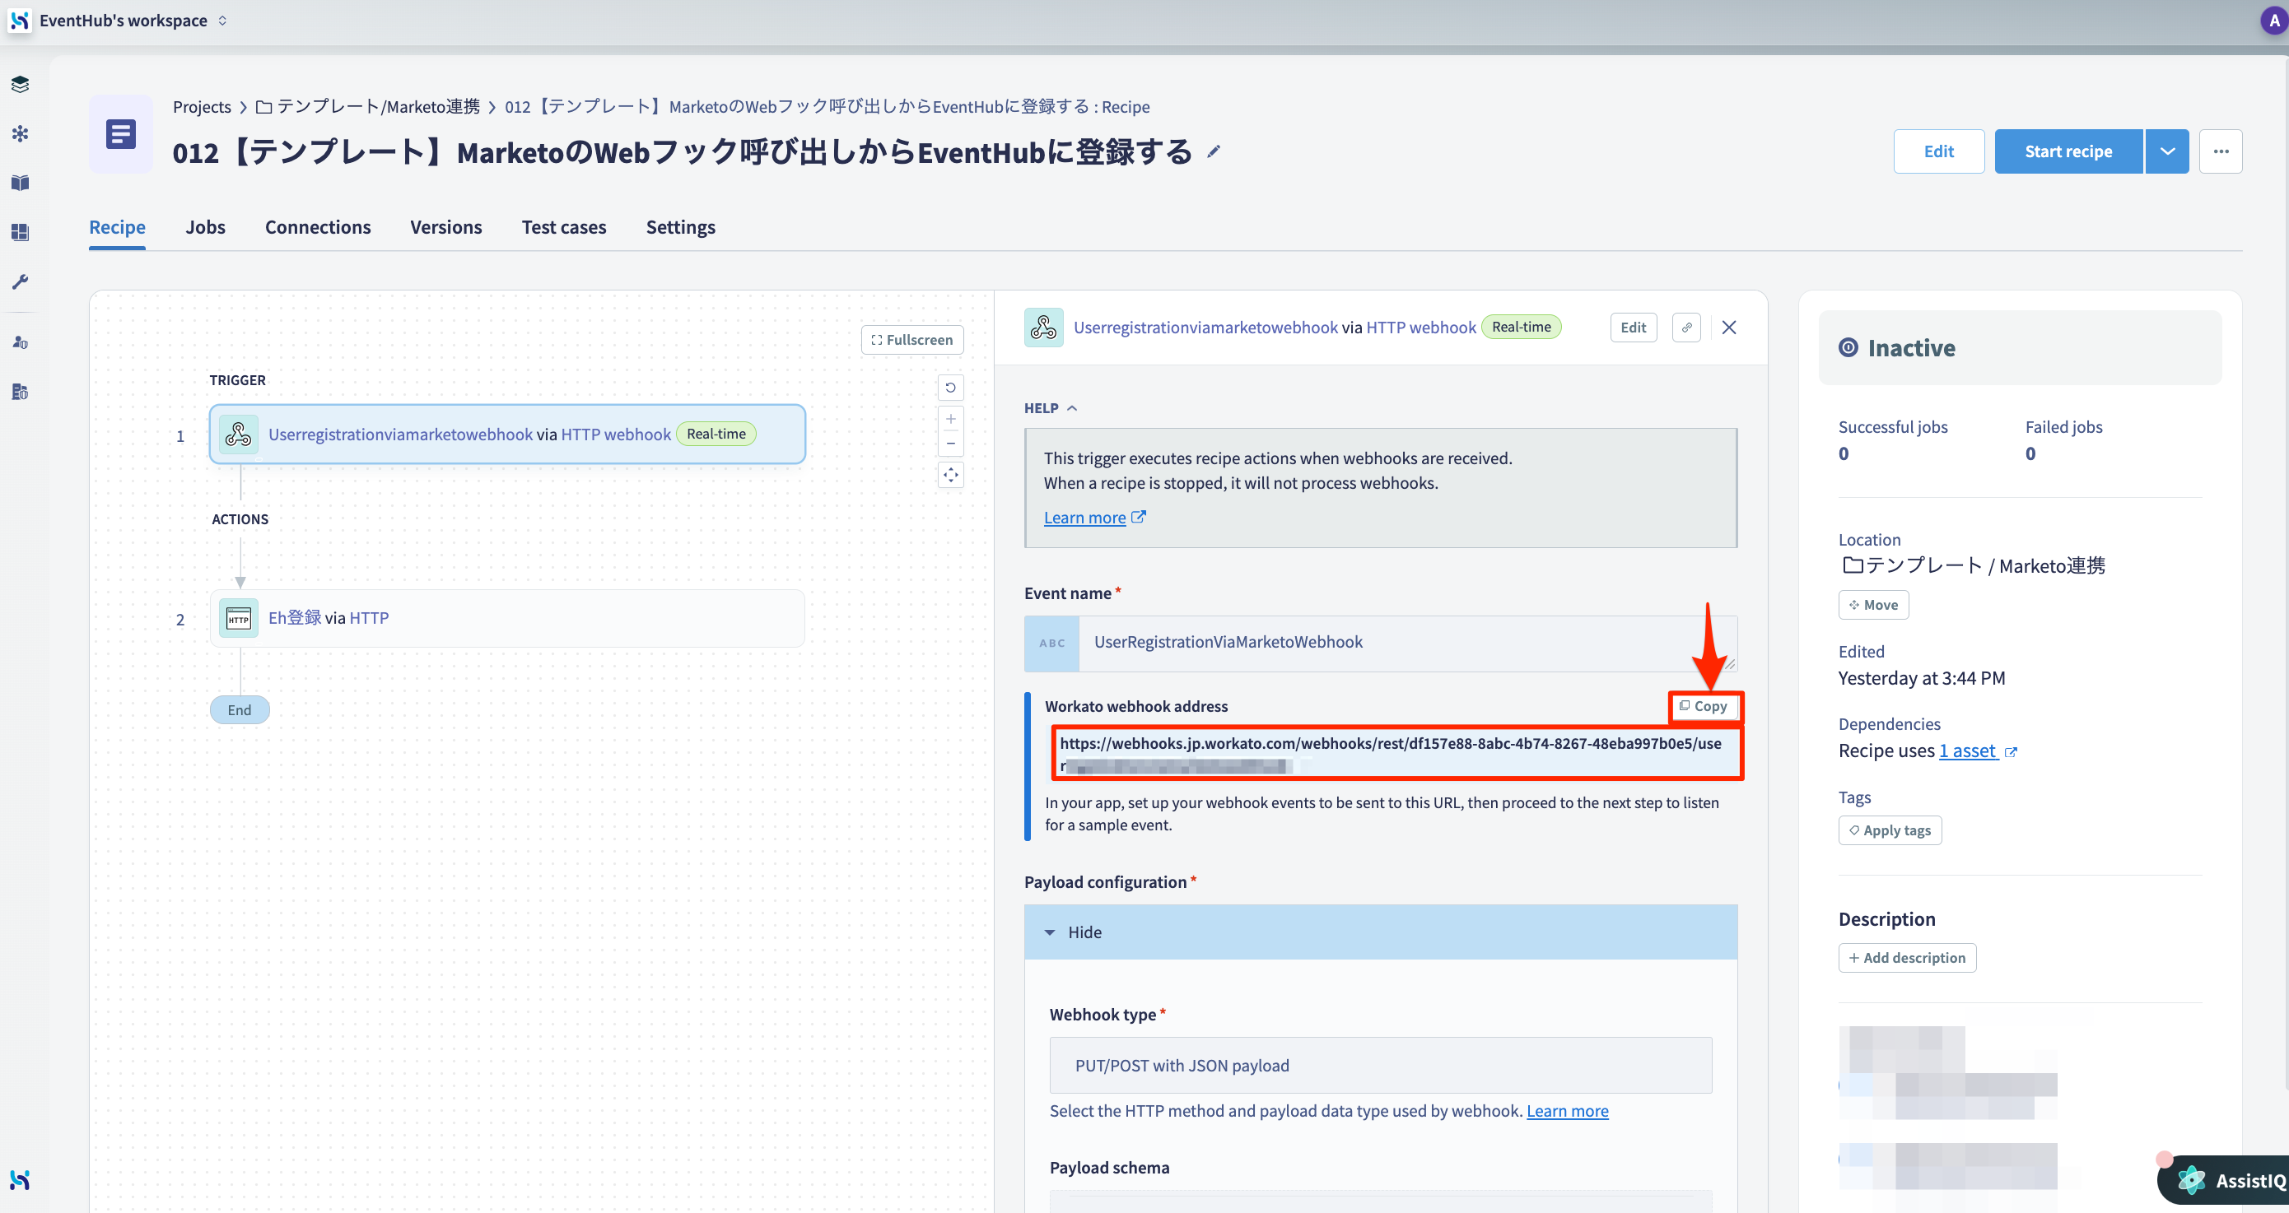The width and height of the screenshot is (2289, 1213).
Task: Zoom in with the plus canvas icon
Action: click(x=951, y=419)
